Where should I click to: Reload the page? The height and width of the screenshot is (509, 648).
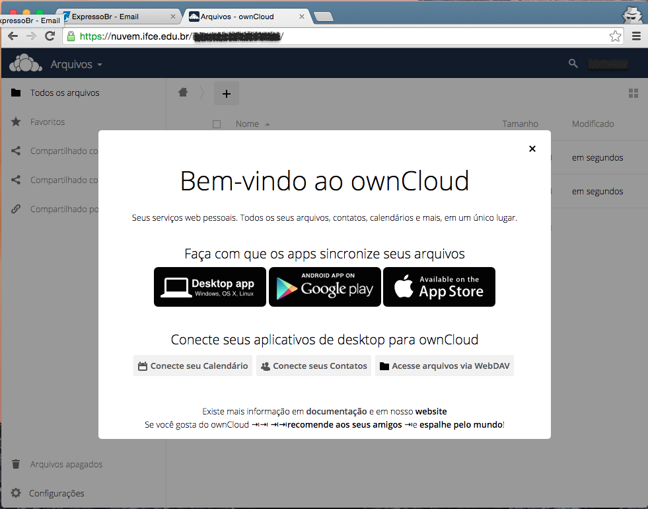50,36
